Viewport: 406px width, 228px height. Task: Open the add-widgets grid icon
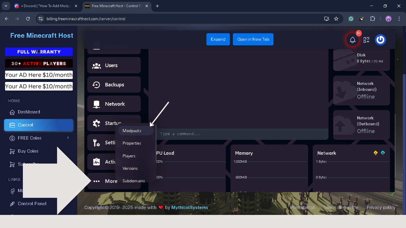point(366,40)
